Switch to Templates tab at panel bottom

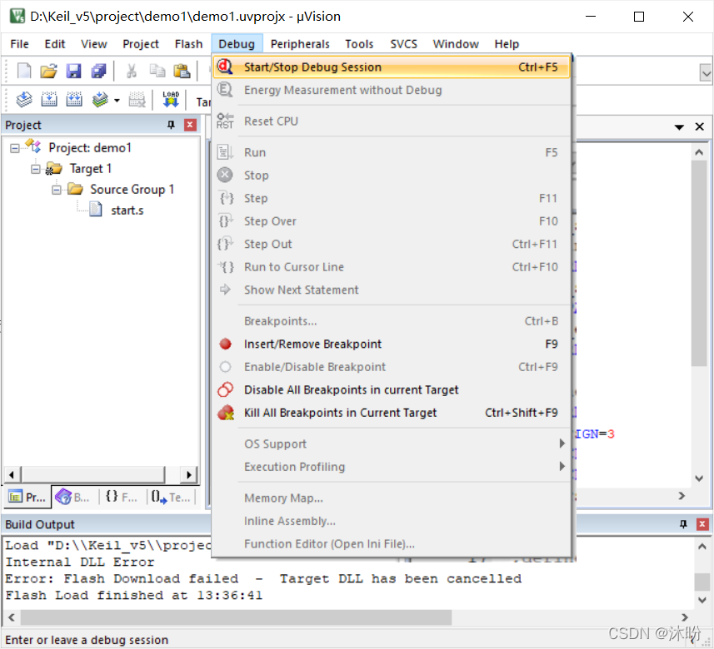[x=171, y=497]
